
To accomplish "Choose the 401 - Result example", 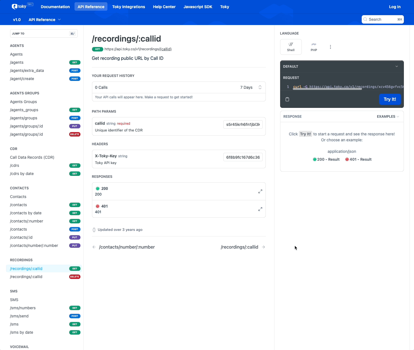I will coord(358,159).
